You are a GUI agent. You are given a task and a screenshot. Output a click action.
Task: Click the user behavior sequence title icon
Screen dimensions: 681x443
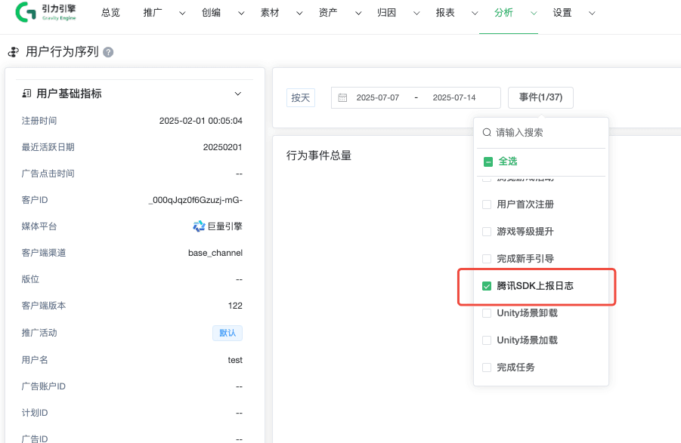pyautogui.click(x=14, y=52)
